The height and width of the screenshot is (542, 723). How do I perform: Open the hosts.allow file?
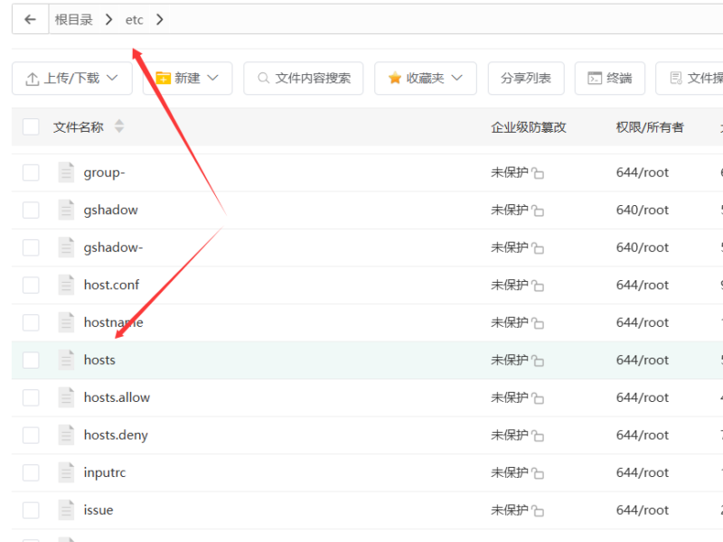click(117, 397)
